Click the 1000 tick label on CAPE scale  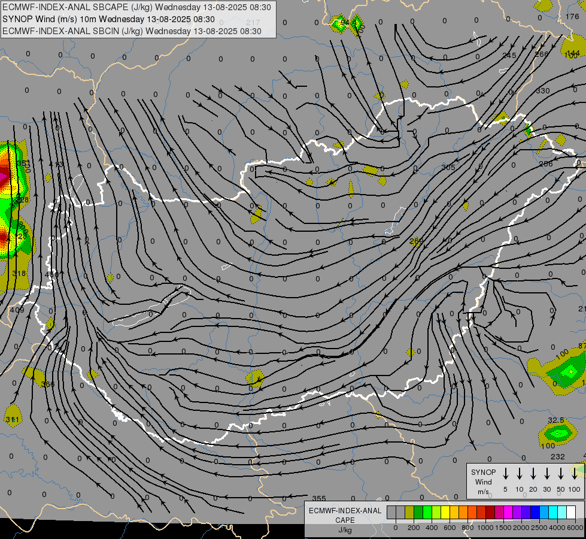tap(485, 528)
